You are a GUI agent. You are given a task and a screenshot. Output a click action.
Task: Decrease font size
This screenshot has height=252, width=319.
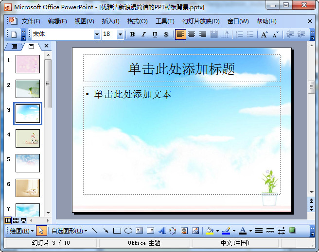pos(275,34)
